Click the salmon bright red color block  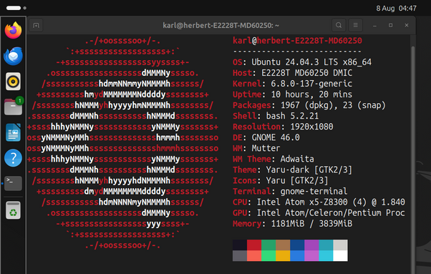point(254,255)
